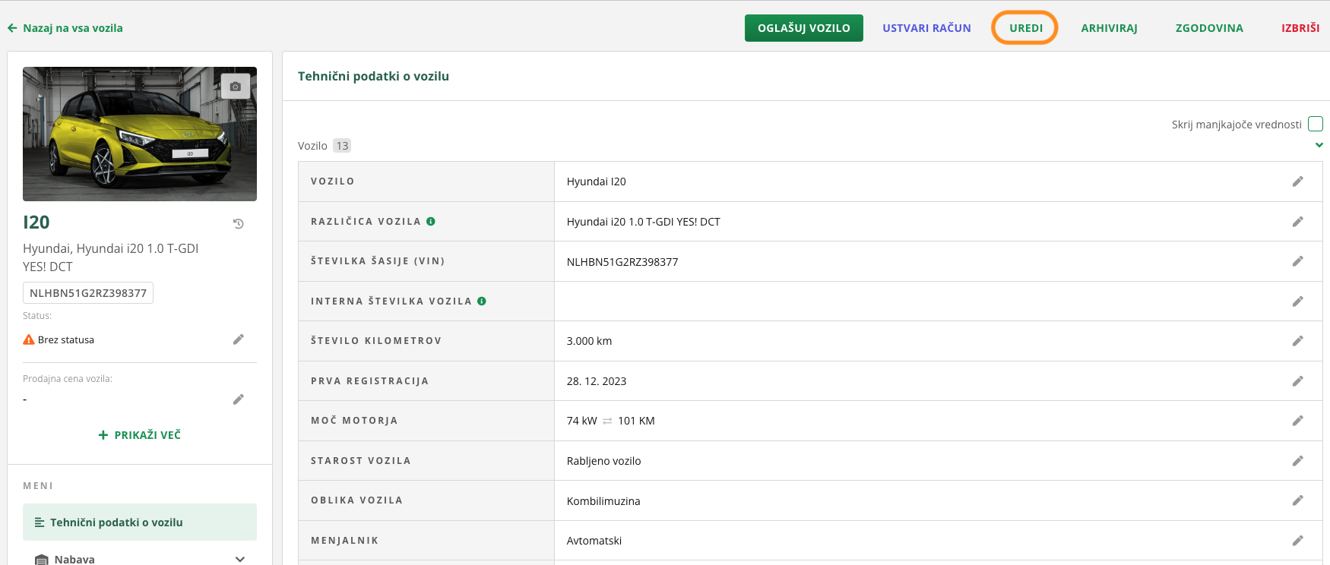This screenshot has width=1330, height=565.
Task: Click the Hyundai i20 car photo
Action: click(x=140, y=134)
